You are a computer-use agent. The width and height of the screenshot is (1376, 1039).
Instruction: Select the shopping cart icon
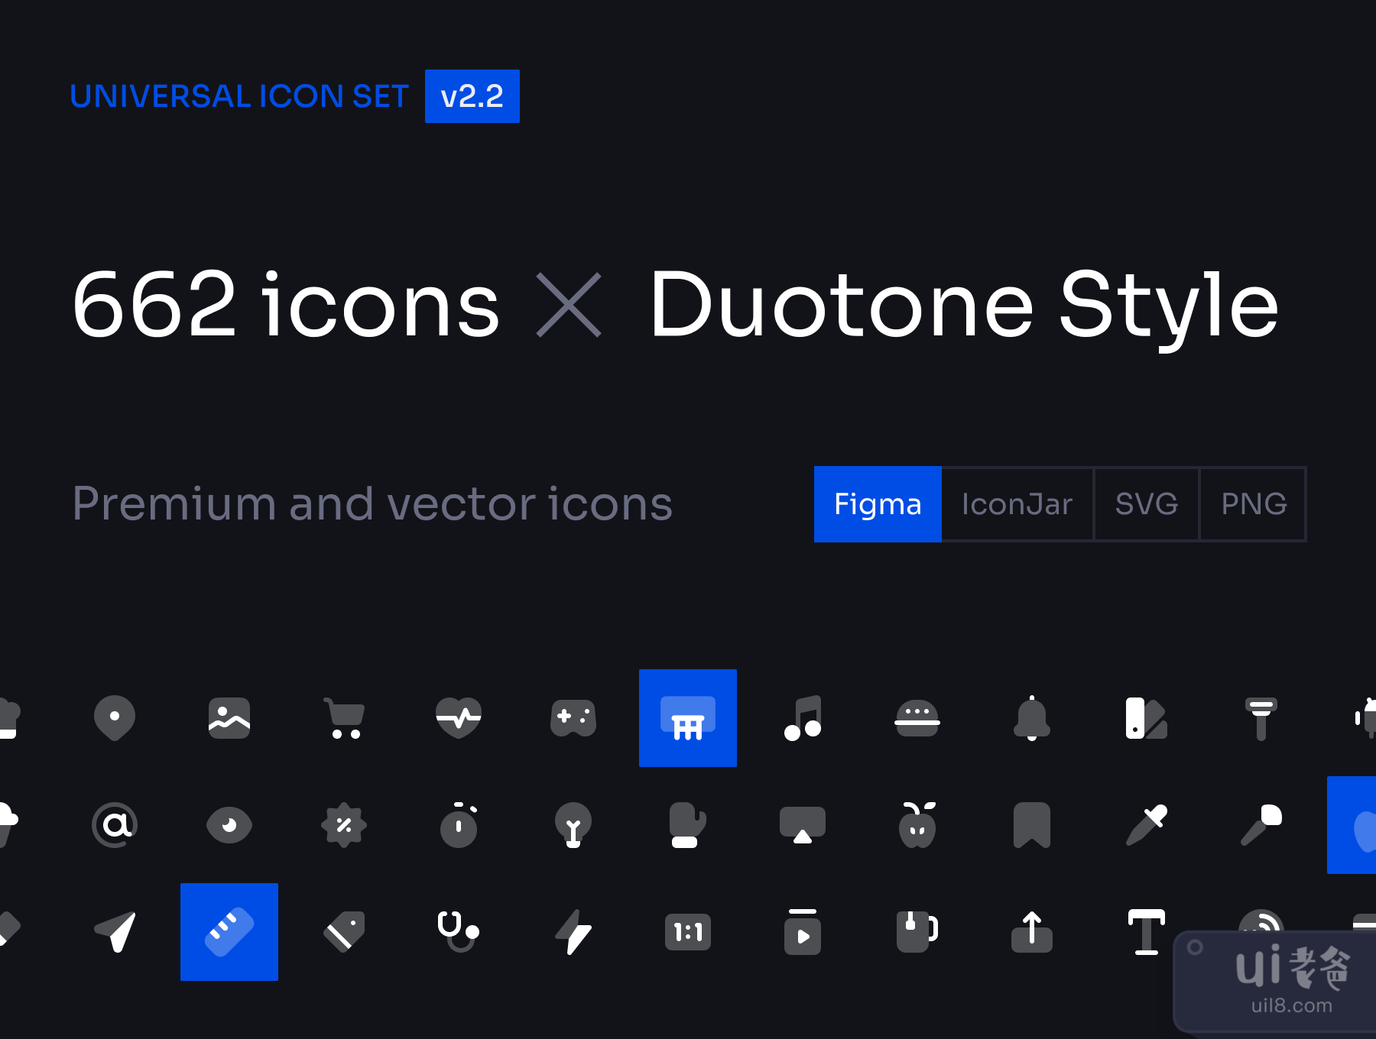(344, 718)
